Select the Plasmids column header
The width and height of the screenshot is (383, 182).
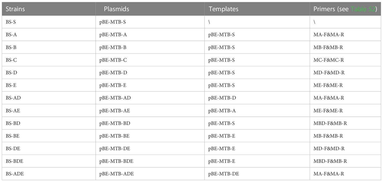pyautogui.click(x=150, y=9)
